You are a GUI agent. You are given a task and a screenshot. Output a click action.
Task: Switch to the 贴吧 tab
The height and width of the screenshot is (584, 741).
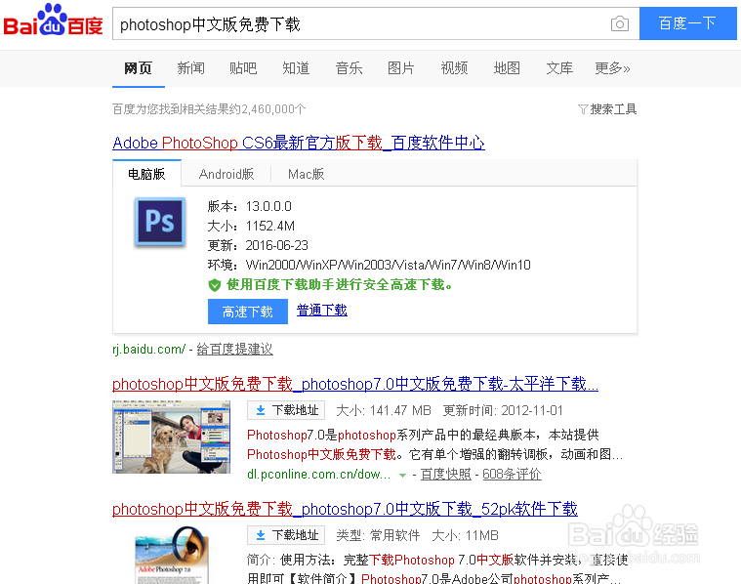(x=243, y=68)
